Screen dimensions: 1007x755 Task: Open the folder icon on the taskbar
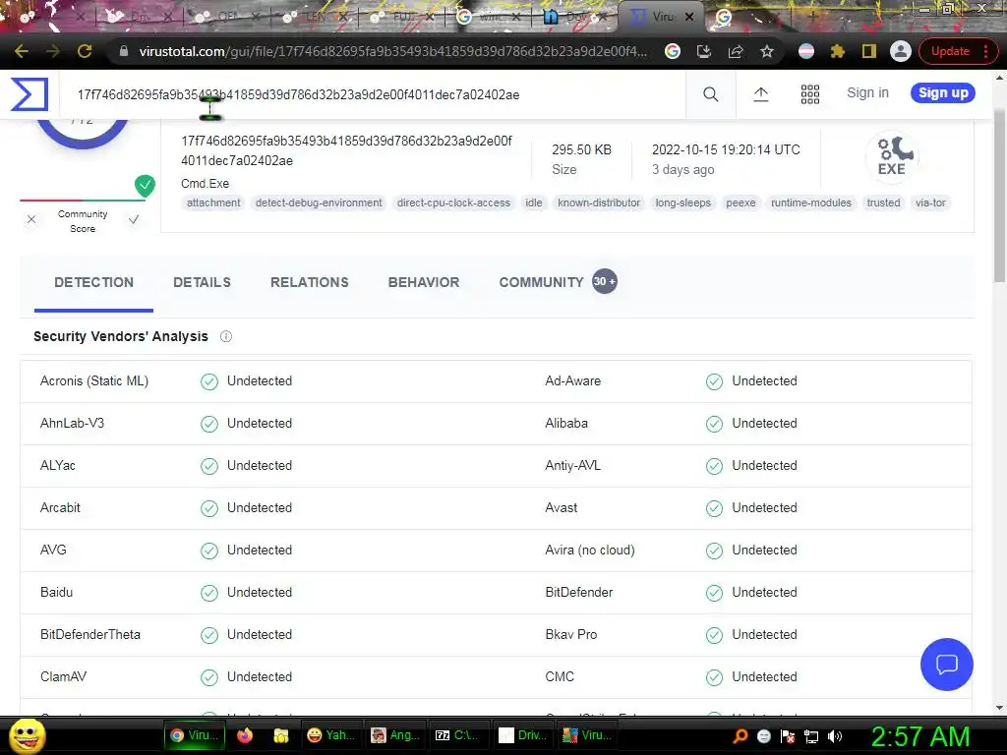click(x=280, y=735)
